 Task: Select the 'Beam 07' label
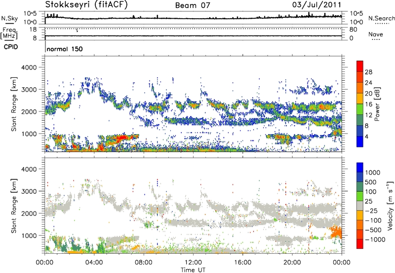[x=193, y=5]
